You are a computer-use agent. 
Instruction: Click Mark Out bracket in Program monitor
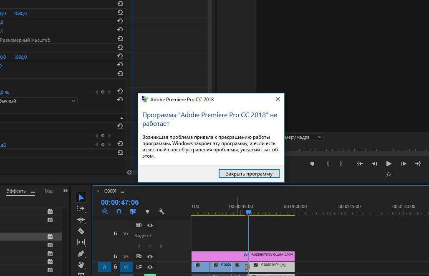click(341, 164)
